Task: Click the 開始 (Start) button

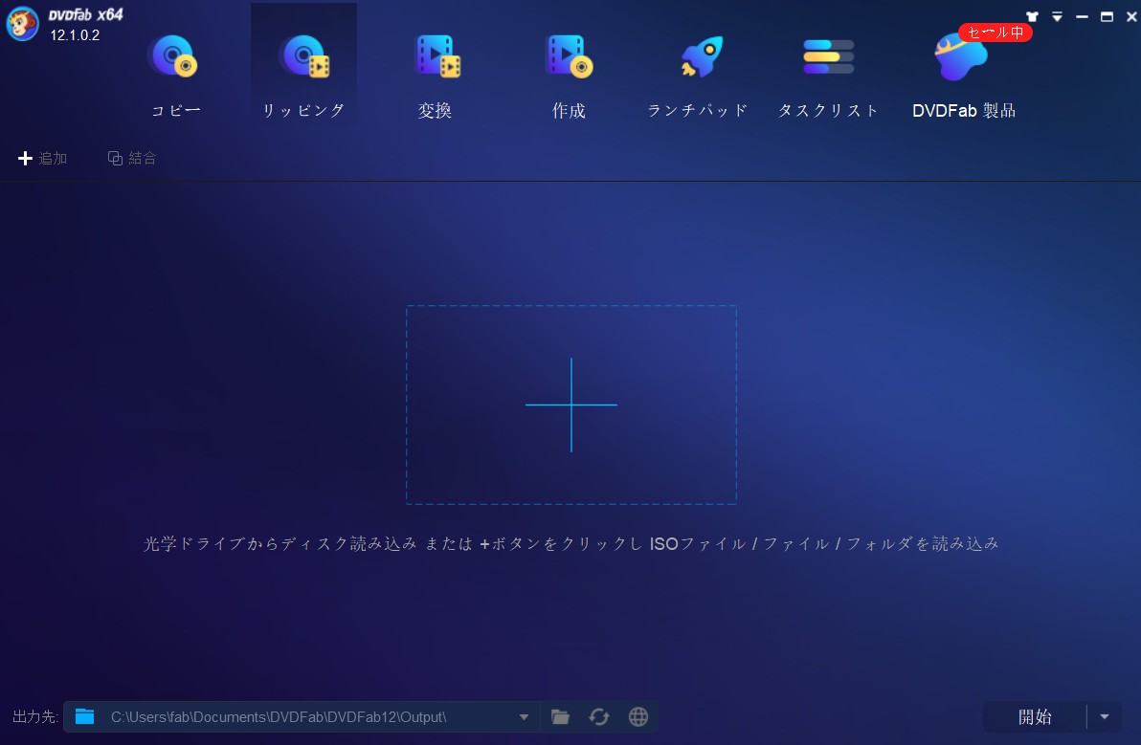Action: click(1034, 716)
